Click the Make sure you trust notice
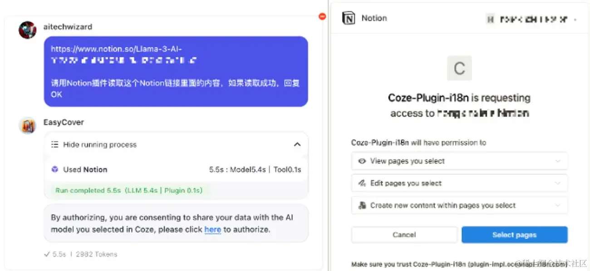 tap(459, 264)
